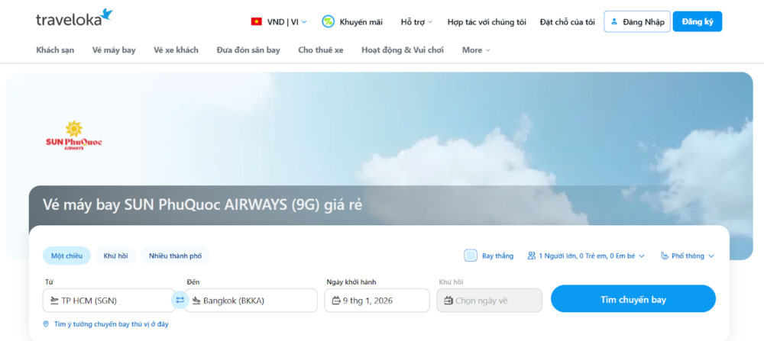Swap origin and destination airports

click(x=180, y=301)
